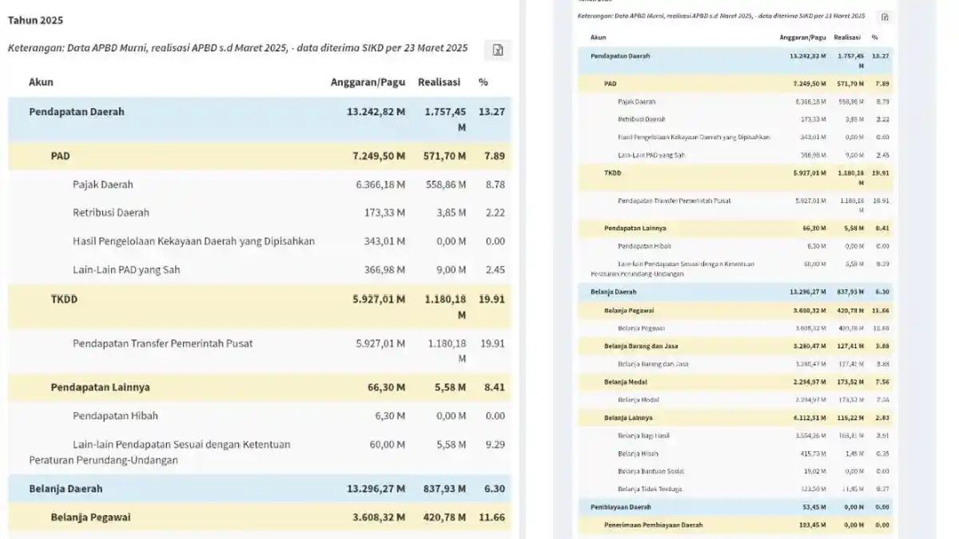Click 'Pendapatan Transfer Pemerintah Pusat' in the left table

pyautogui.click(x=163, y=343)
